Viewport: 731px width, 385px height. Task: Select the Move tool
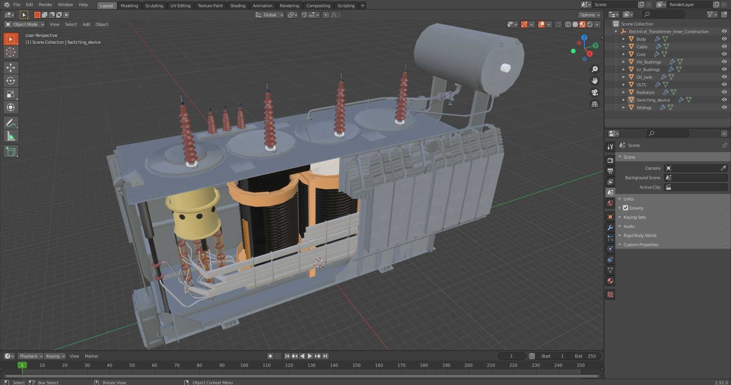[11, 68]
